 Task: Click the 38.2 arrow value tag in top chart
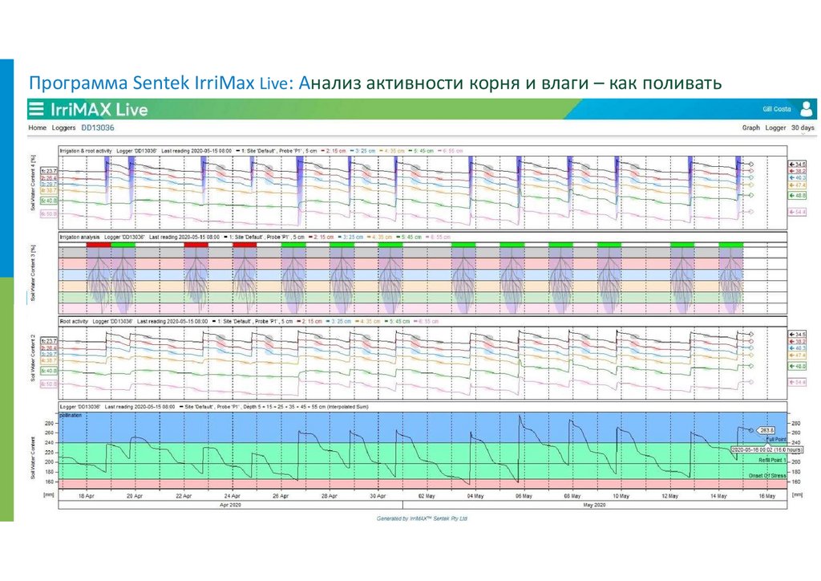798,171
